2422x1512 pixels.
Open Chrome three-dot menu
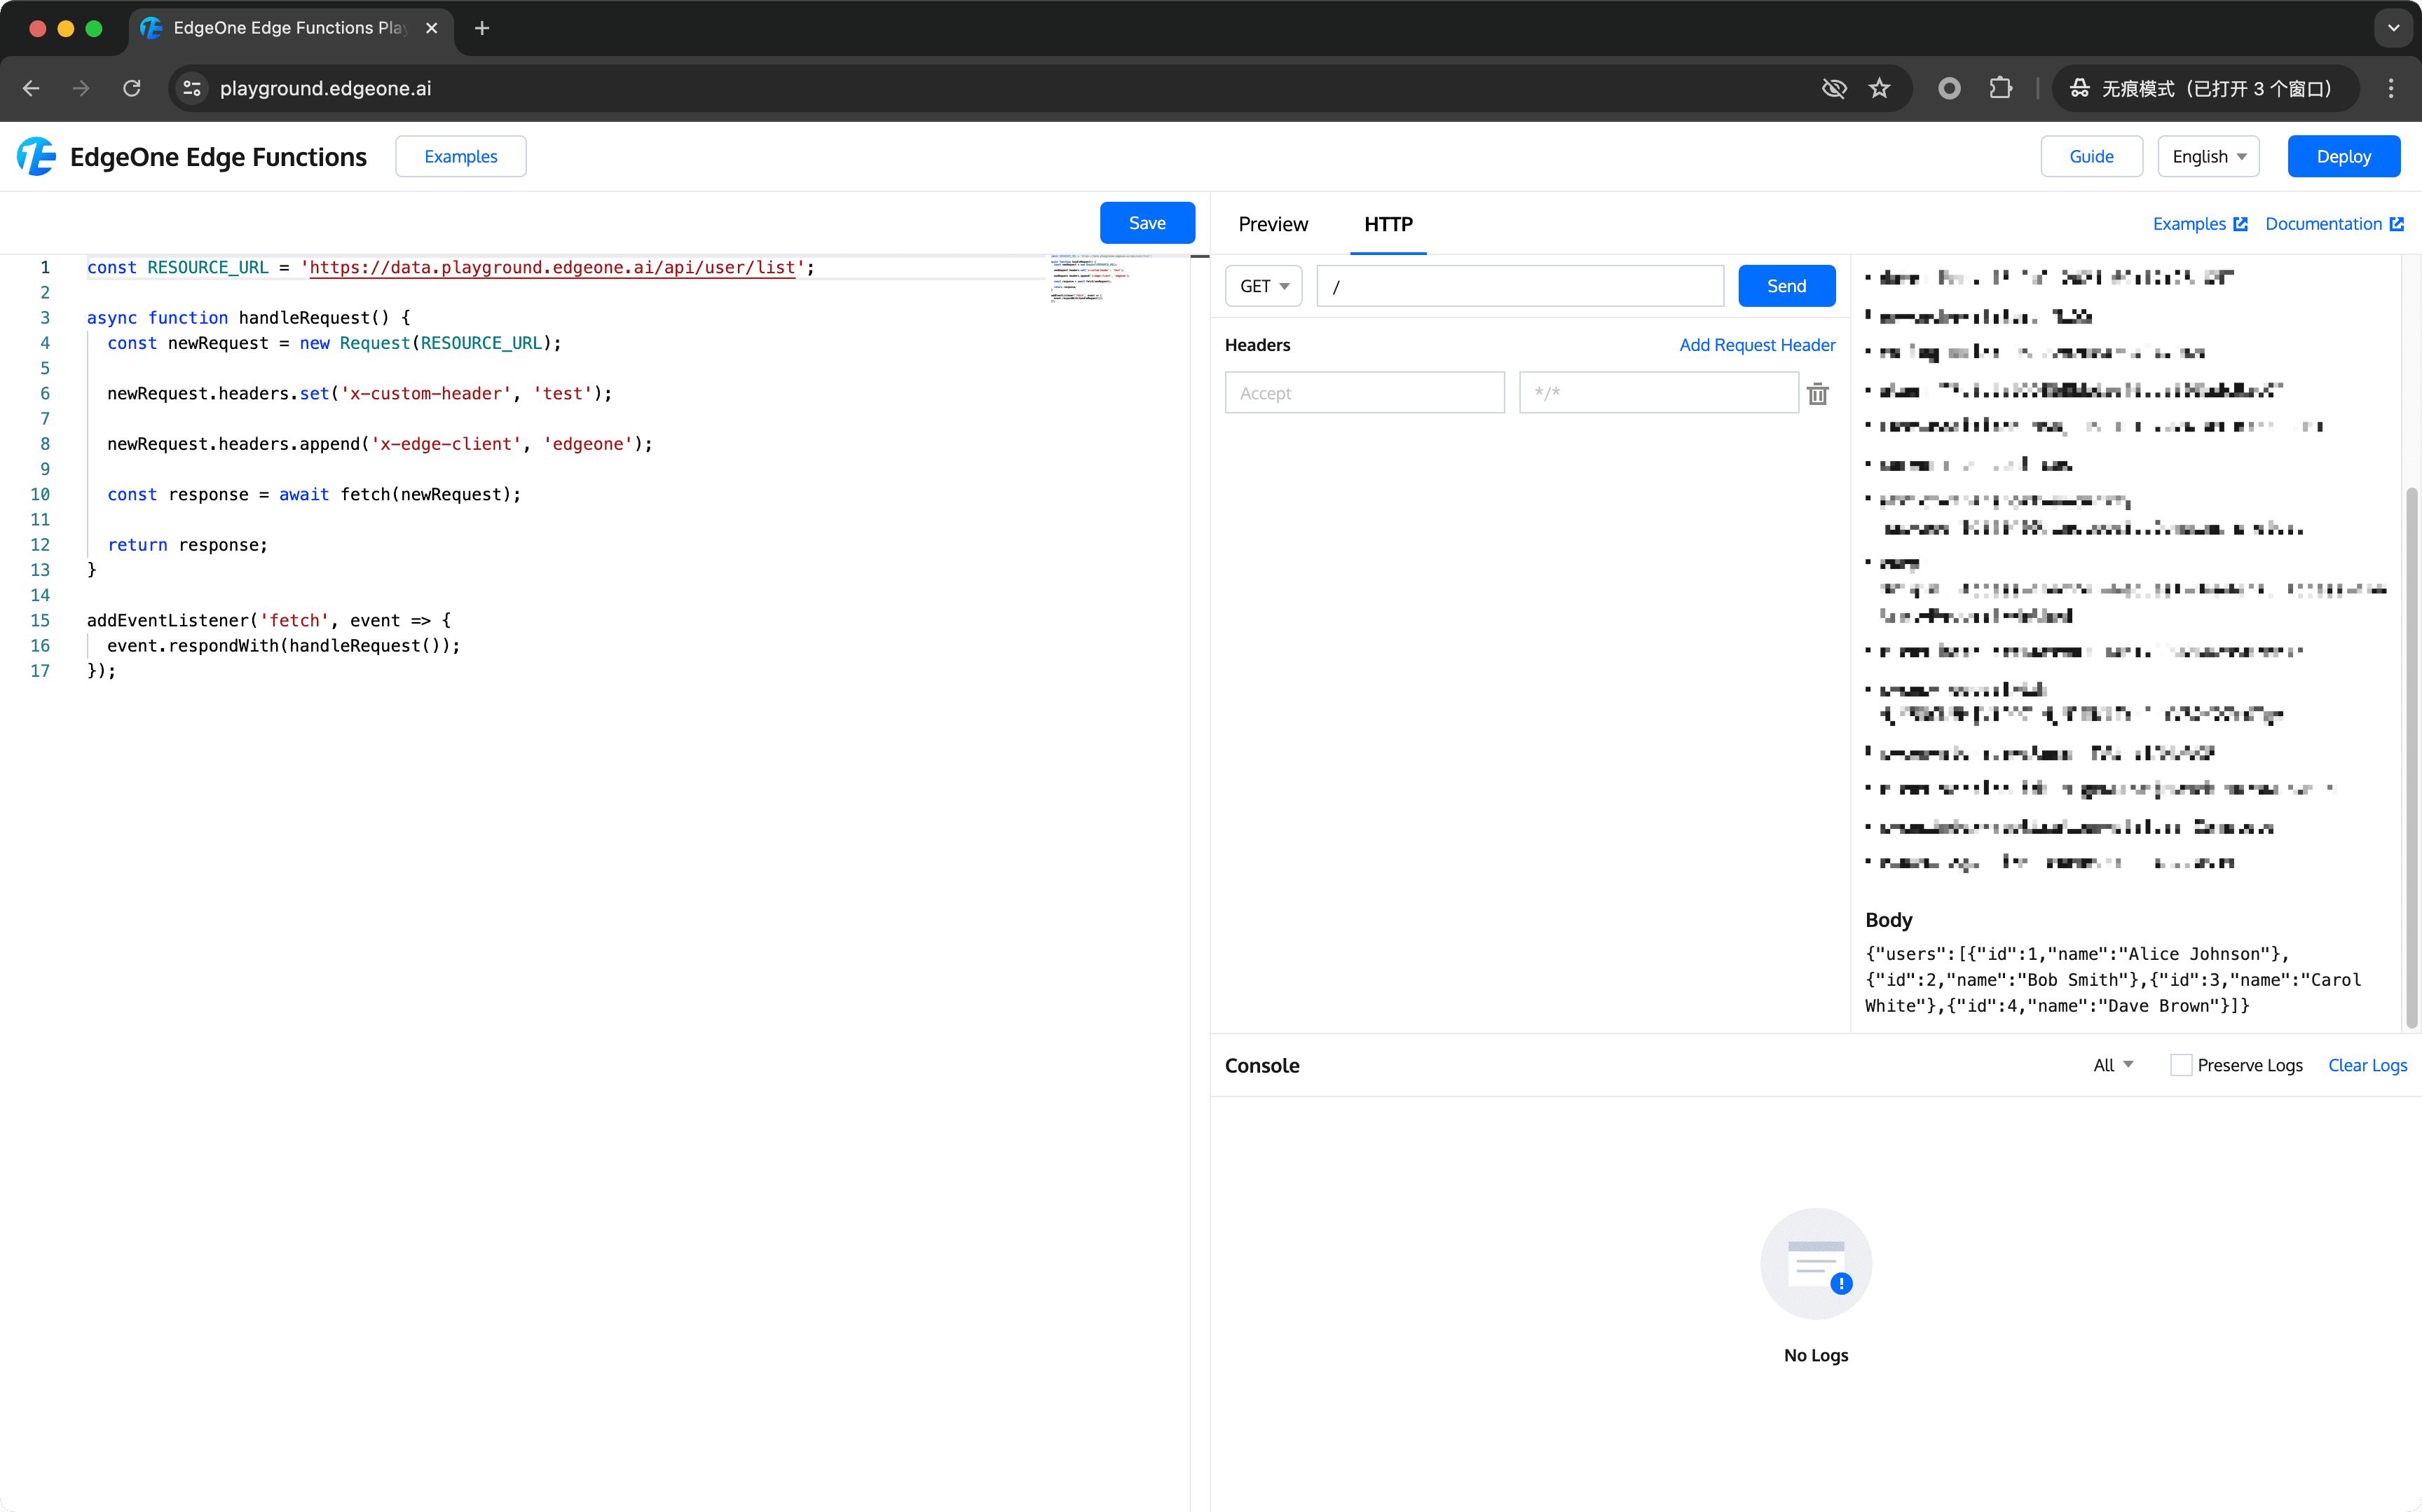2392,88
